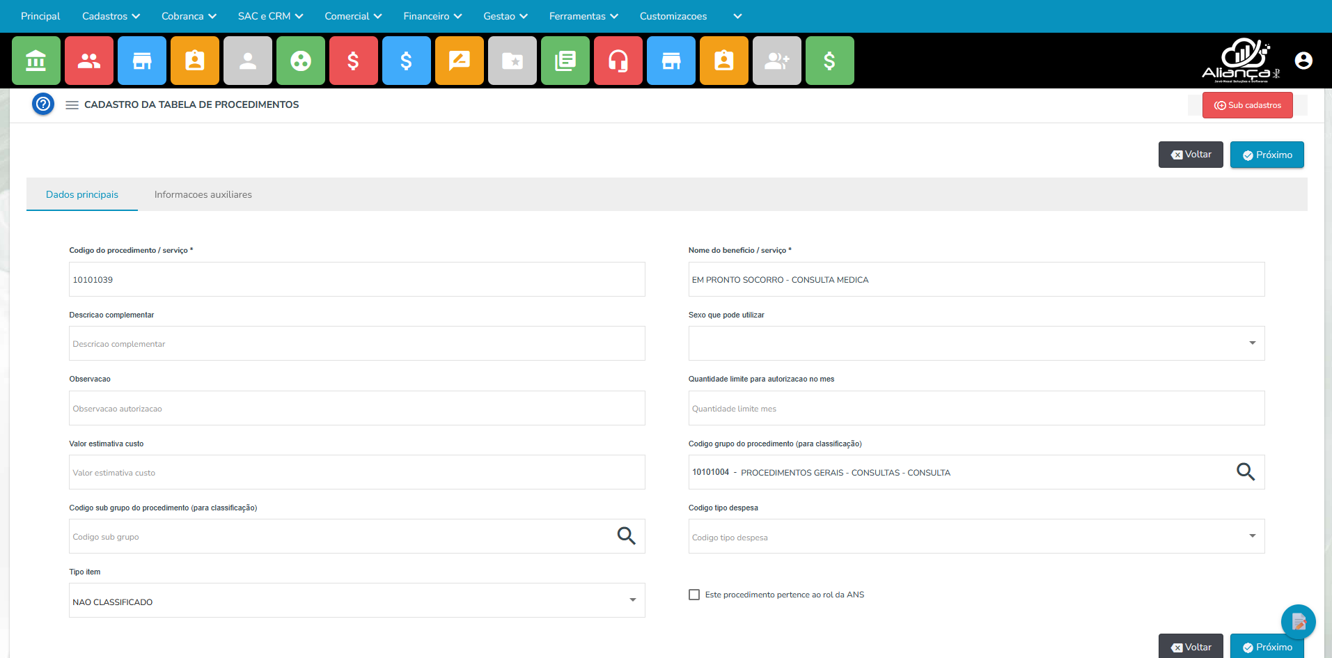Image resolution: width=1332 pixels, height=658 pixels.
Task: Switch to Informacoes auxiliares tab
Action: point(203,195)
